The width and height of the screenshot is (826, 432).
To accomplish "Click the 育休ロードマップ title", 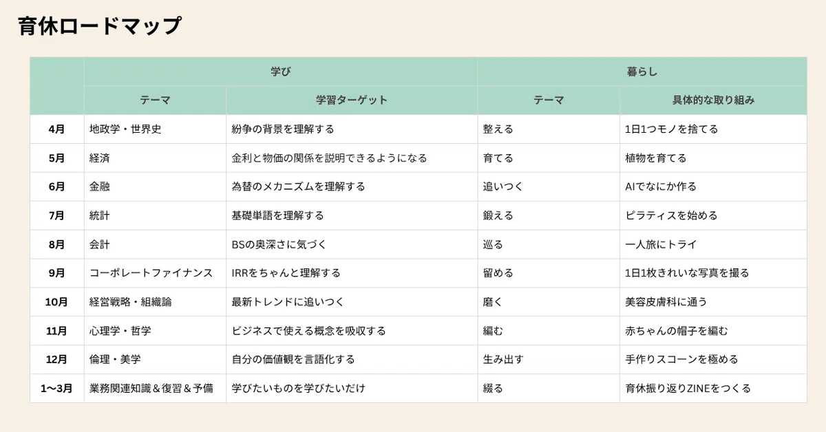I will coord(99,26).
